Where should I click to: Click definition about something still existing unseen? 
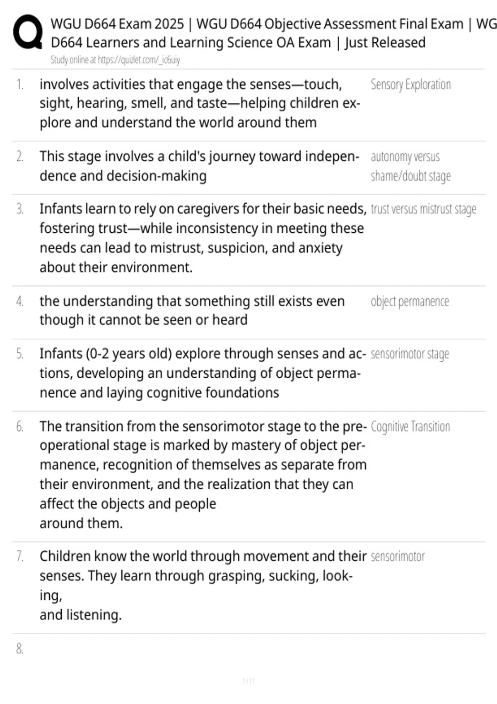(192, 311)
